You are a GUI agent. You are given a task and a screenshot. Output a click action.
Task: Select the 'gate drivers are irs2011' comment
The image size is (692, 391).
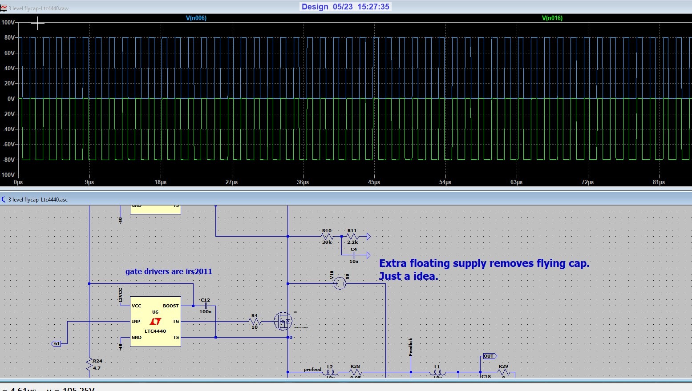(169, 271)
